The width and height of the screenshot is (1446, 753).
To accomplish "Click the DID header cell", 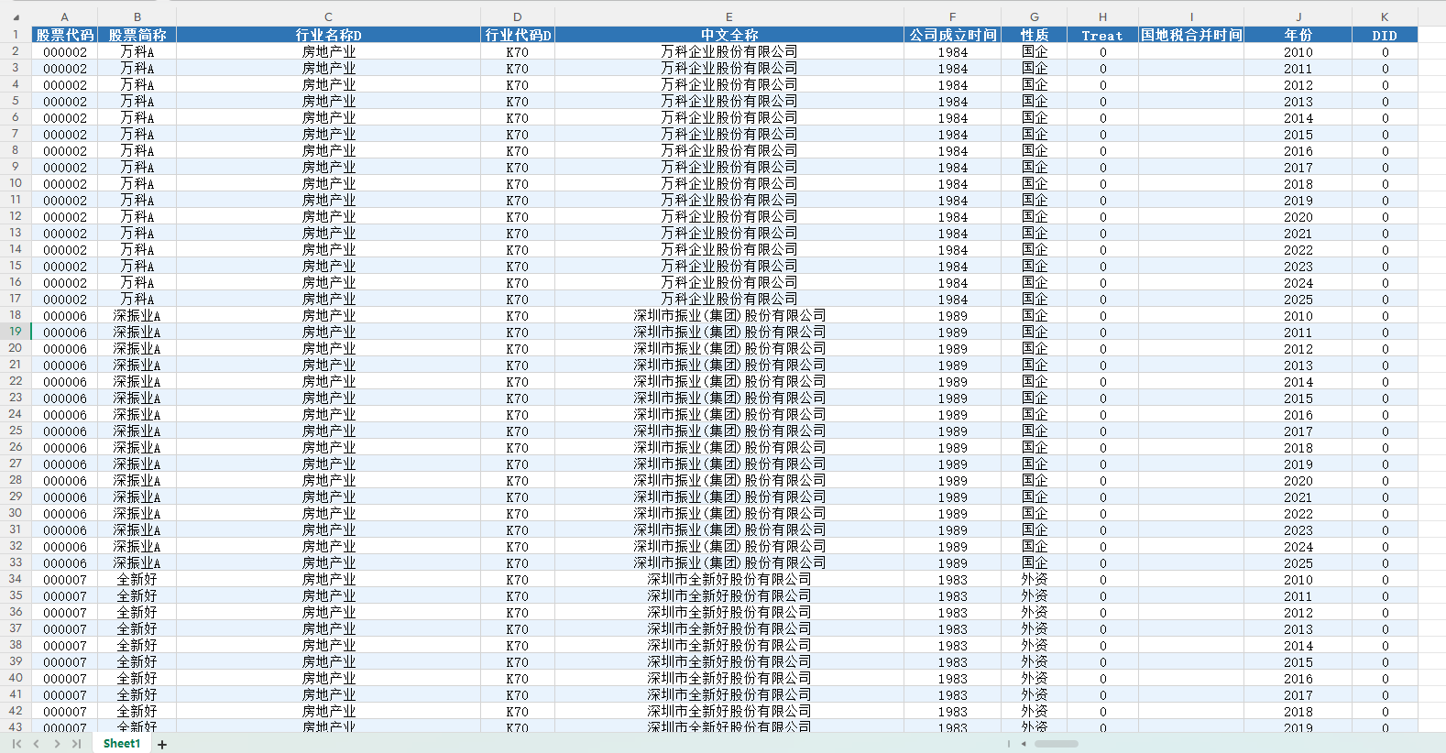I will tap(1385, 35).
